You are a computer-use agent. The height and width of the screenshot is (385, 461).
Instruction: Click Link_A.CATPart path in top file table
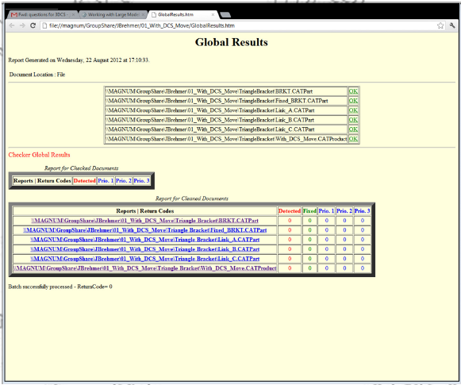click(210, 110)
